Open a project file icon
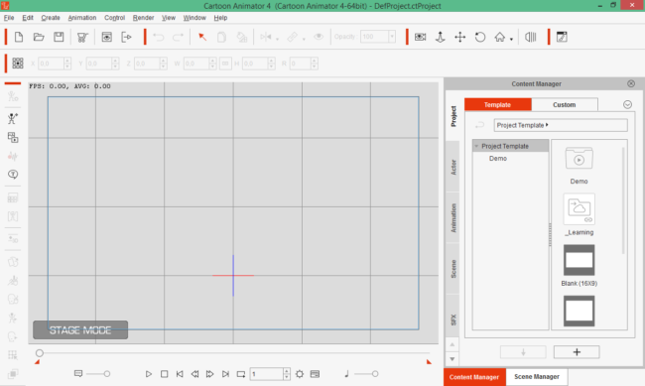Viewport: 645px width, 386px height. tap(39, 37)
